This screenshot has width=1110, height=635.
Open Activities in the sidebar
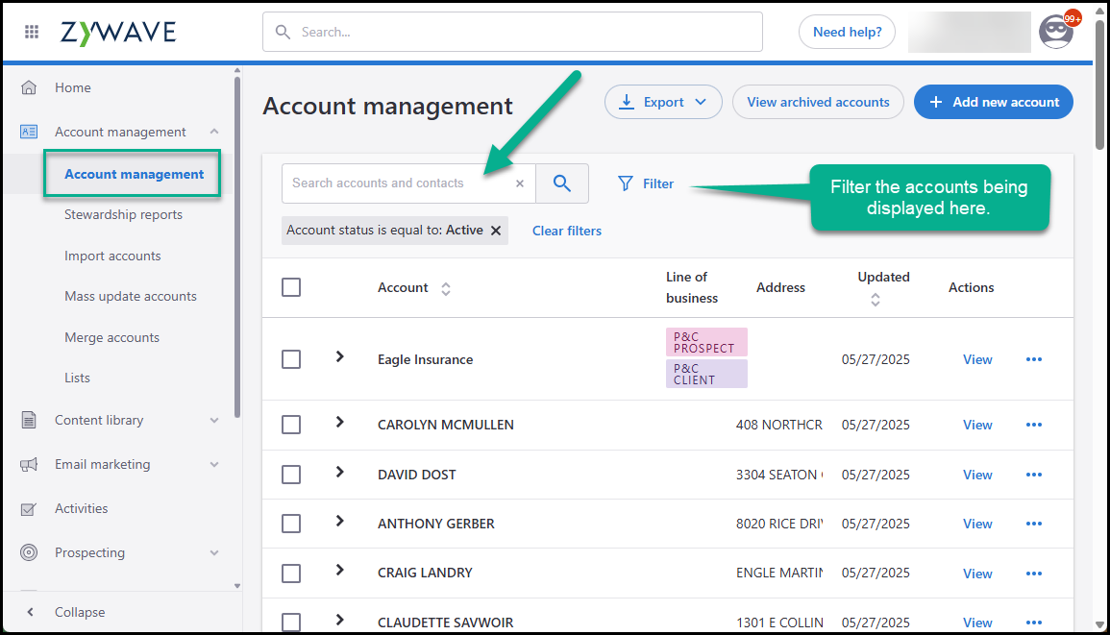[82, 509]
